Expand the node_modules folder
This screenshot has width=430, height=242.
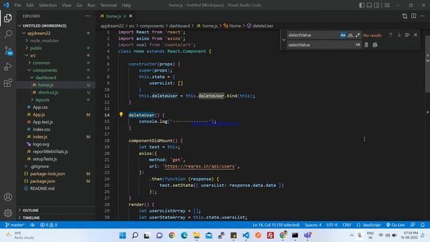click(x=27, y=40)
